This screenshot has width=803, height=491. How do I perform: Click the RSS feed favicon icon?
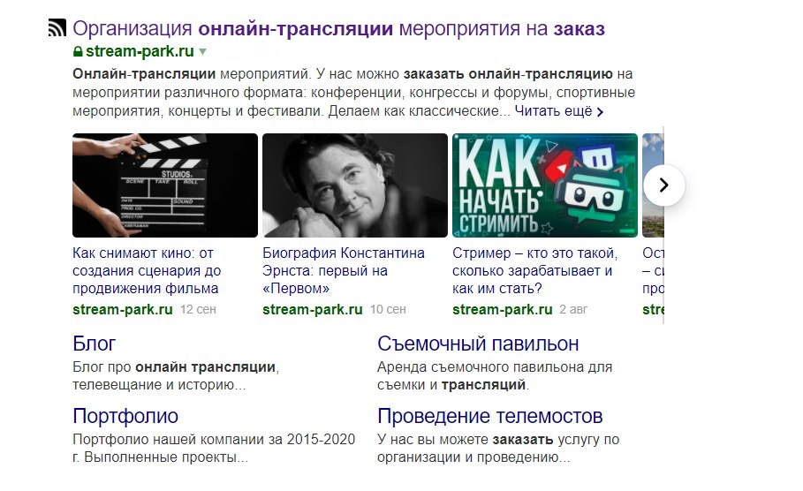pos(57,27)
